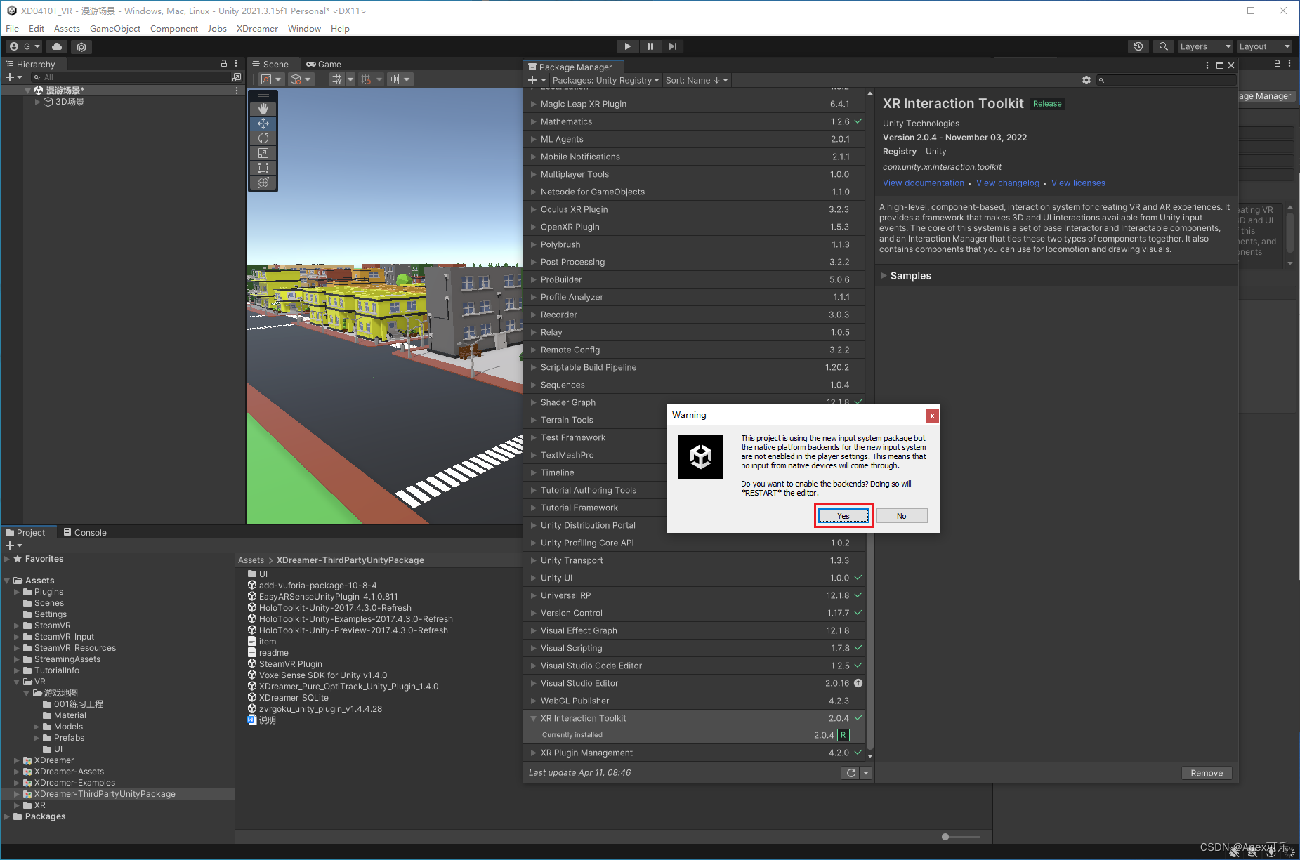Open the Packages: Unity Registry dropdown
The width and height of the screenshot is (1300, 860).
tap(605, 80)
